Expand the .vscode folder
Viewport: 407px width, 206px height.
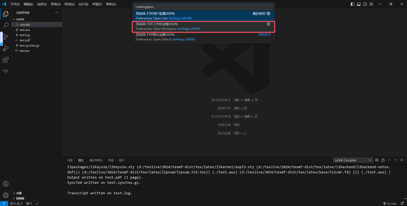(36, 25)
